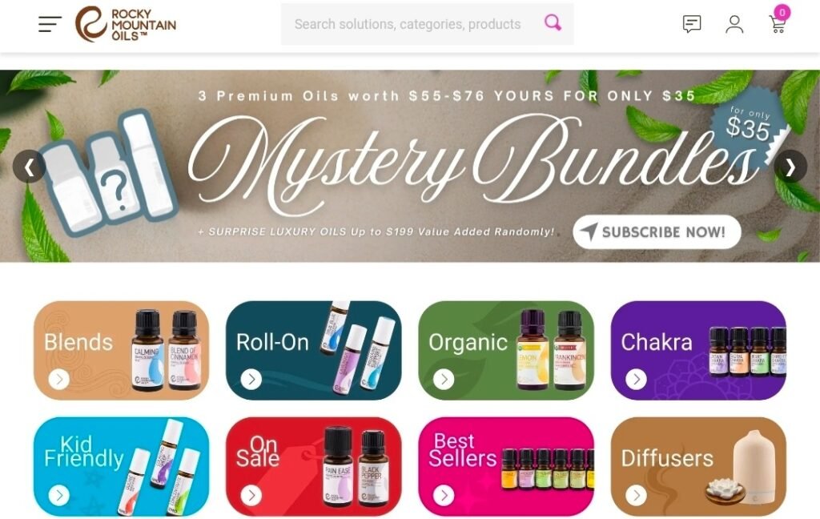Open the hamburger navigation menu
The image size is (820, 519).
50,24
